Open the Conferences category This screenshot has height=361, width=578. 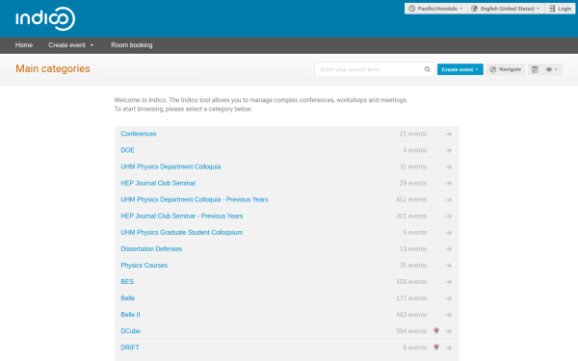click(139, 134)
